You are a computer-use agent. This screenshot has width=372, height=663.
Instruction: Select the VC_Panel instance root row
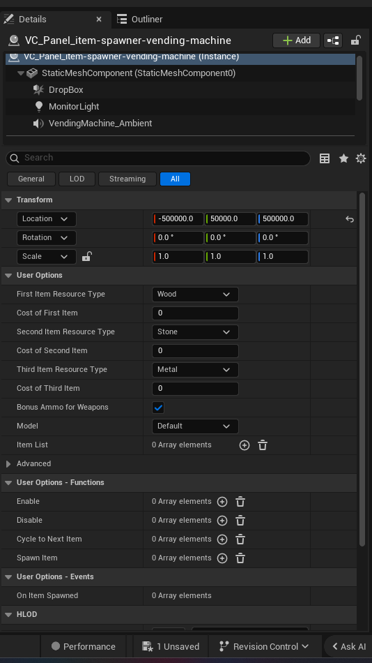180,57
